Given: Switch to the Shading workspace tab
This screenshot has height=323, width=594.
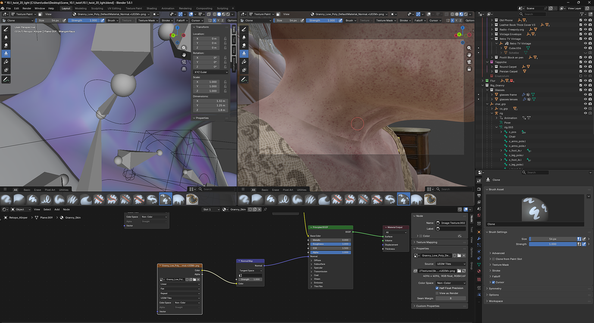Looking at the screenshot, I should 152,8.
